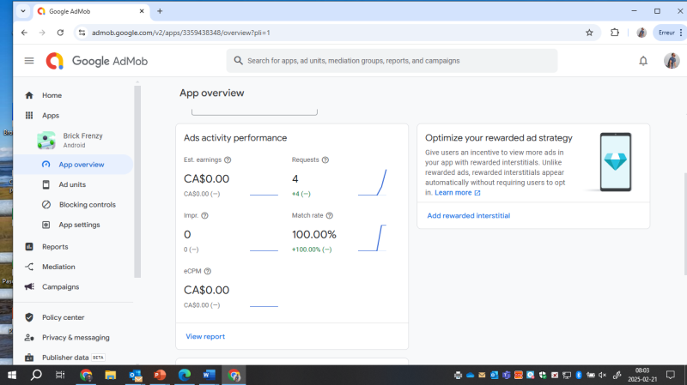
Task: Open File Explorer from taskbar
Action: pos(110,375)
